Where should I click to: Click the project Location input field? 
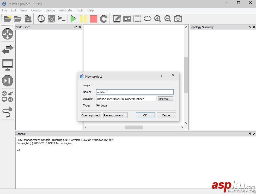tap(126, 99)
